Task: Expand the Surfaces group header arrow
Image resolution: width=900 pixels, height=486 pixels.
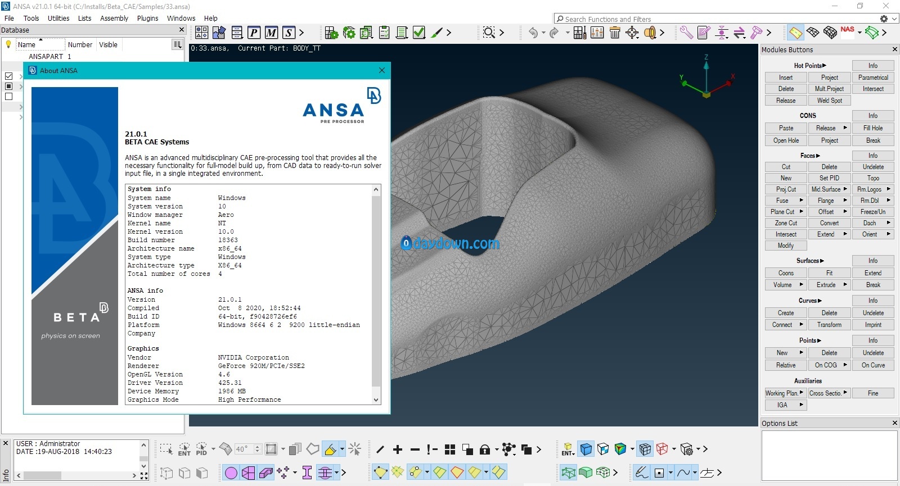Action: (x=822, y=261)
